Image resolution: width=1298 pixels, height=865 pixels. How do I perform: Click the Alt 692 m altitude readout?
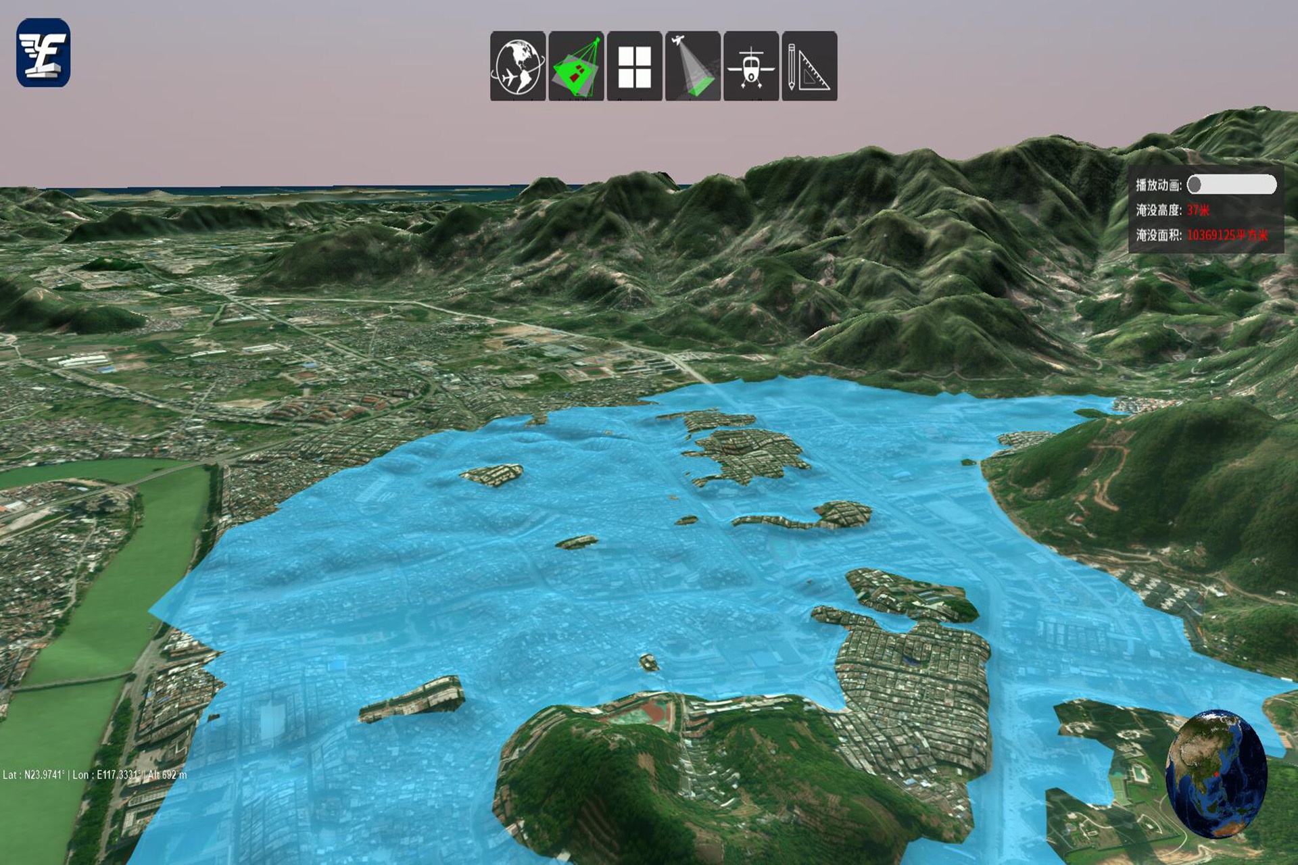166,774
